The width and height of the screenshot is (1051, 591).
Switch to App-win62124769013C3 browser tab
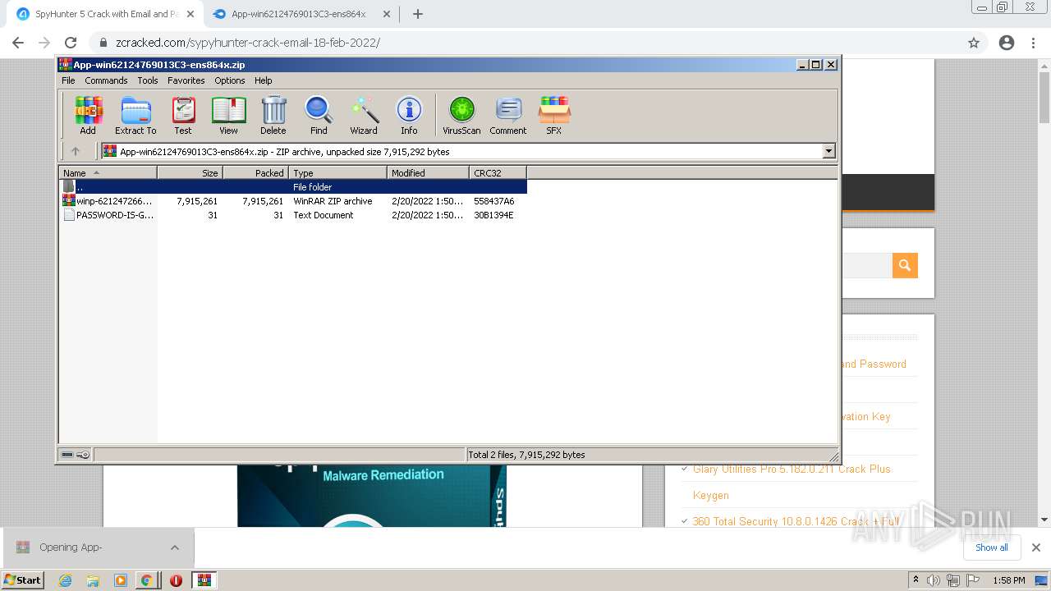point(299,14)
